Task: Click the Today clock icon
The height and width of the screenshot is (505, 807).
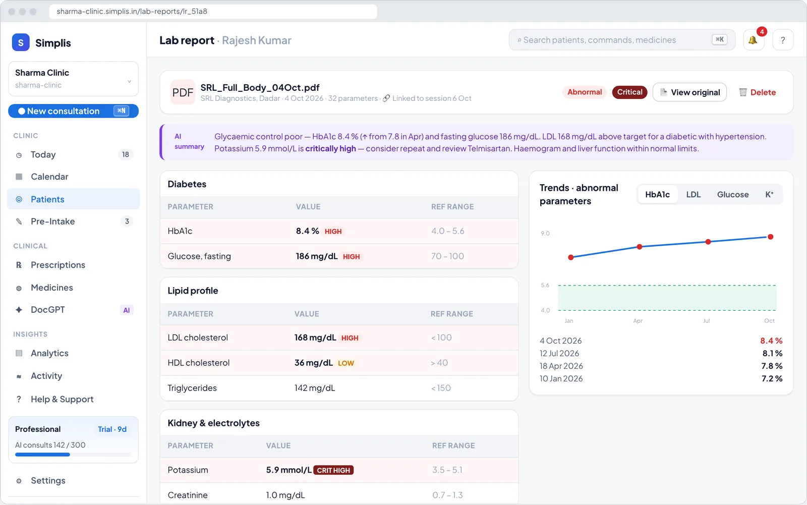Action: point(19,155)
